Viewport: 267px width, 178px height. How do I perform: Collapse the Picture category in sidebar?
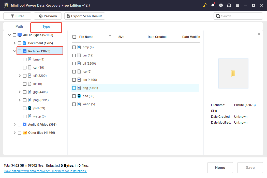14,51
